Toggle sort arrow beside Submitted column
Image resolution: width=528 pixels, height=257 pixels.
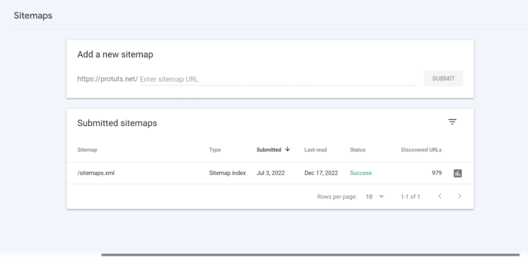pyautogui.click(x=287, y=149)
